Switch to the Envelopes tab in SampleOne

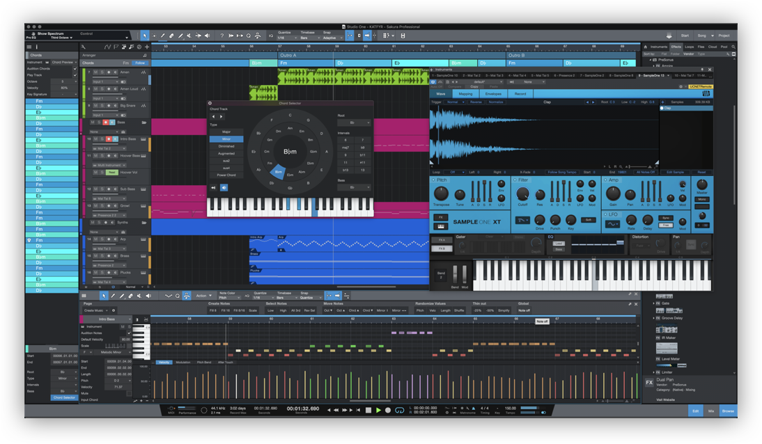(492, 94)
